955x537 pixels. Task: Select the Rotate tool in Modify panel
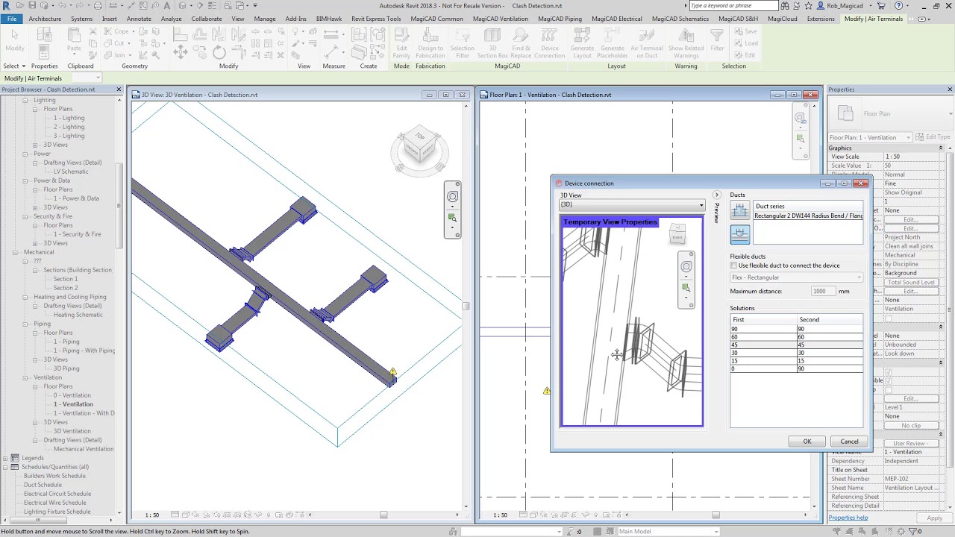[x=219, y=52]
